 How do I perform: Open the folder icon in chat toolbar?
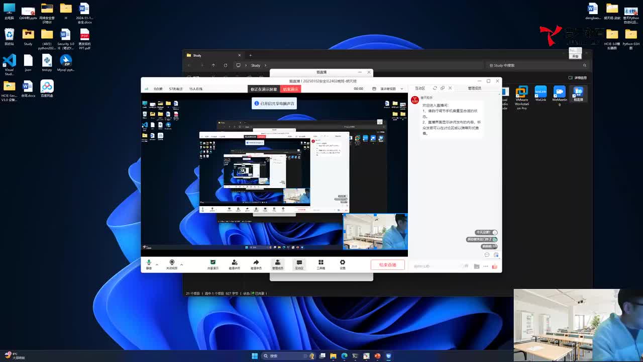click(x=476, y=266)
